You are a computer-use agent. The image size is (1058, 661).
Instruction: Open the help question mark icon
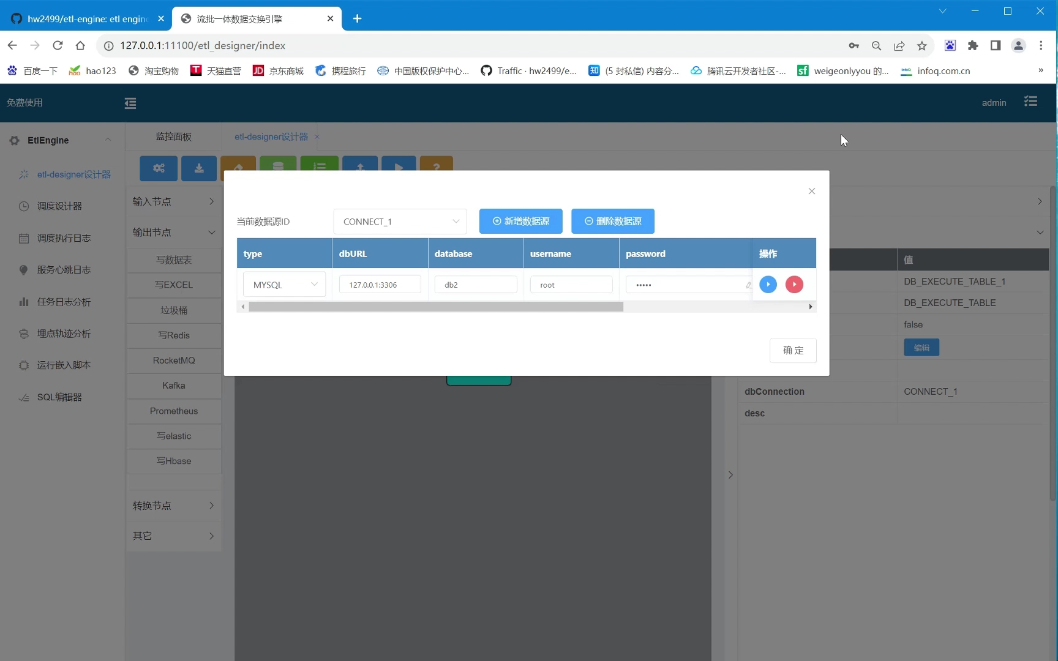point(436,165)
